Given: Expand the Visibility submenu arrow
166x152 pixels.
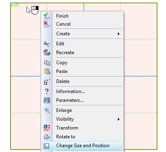Looking at the screenshot, I should (119, 119).
